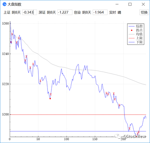The image size is (150, 143).
Task: Click the 5220 y-axis label
Action: tap(5, 84)
